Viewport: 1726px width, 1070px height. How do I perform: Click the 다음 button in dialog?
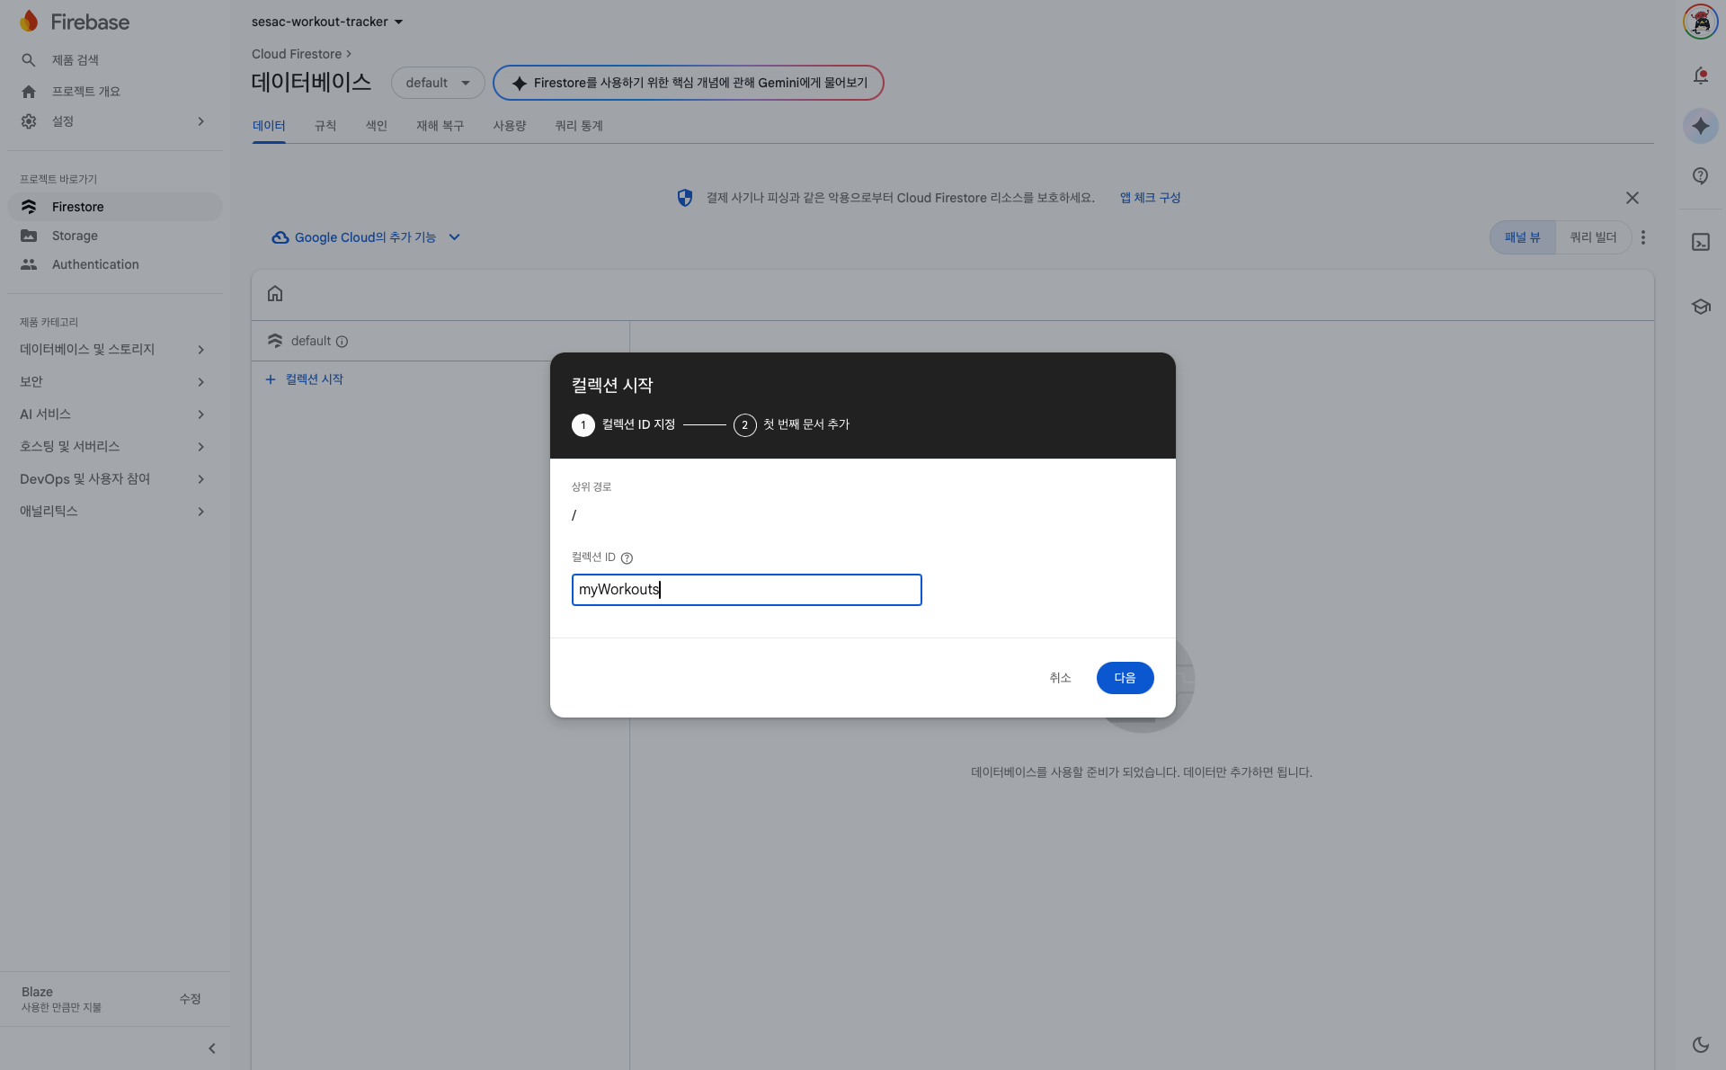point(1125,678)
